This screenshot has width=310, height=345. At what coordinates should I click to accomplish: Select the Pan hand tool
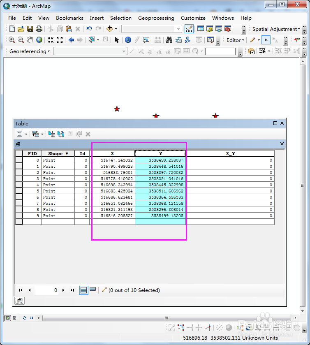(30, 40)
